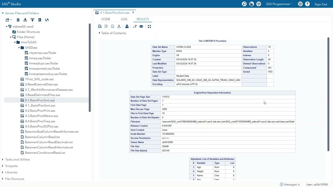Select 3.1_WorkVsPermanentDataset.sas file
The image size is (333, 187).
click(49, 90)
